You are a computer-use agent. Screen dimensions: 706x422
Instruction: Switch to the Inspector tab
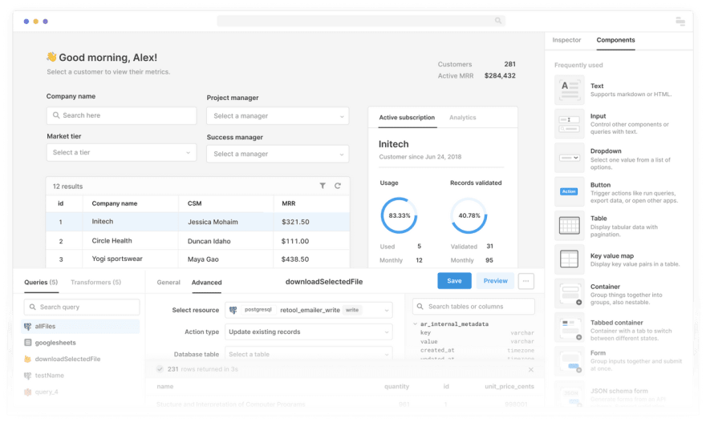[x=566, y=40]
